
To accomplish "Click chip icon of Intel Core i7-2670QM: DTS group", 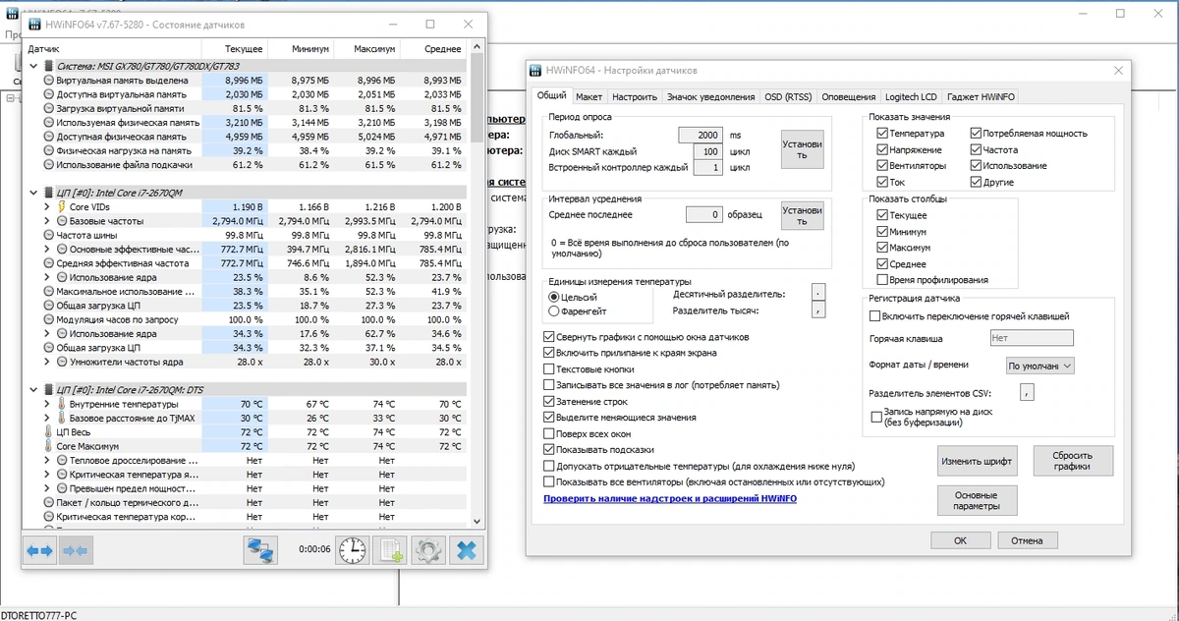I will point(48,390).
